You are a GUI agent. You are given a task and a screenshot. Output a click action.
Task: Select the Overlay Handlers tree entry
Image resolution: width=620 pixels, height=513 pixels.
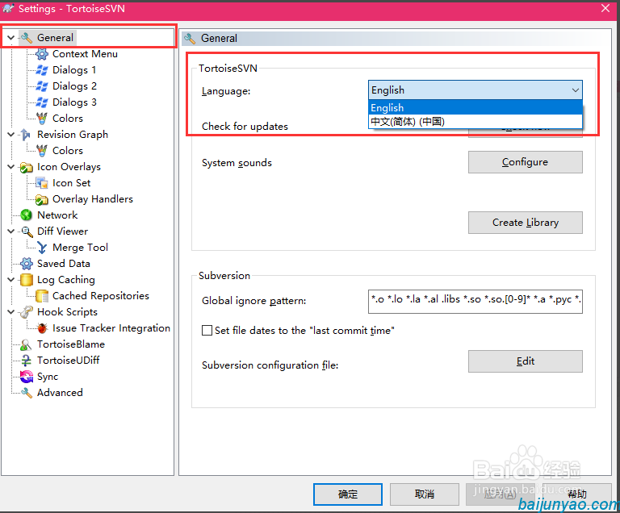pos(93,199)
